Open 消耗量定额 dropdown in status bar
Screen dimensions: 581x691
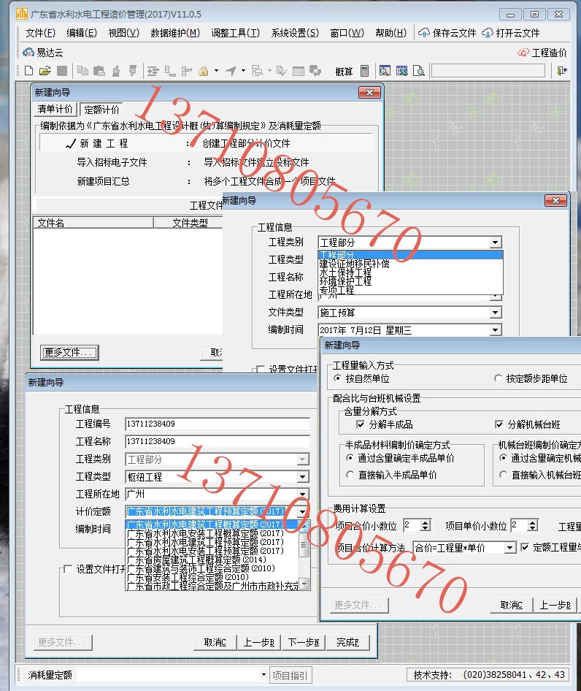pos(263,674)
